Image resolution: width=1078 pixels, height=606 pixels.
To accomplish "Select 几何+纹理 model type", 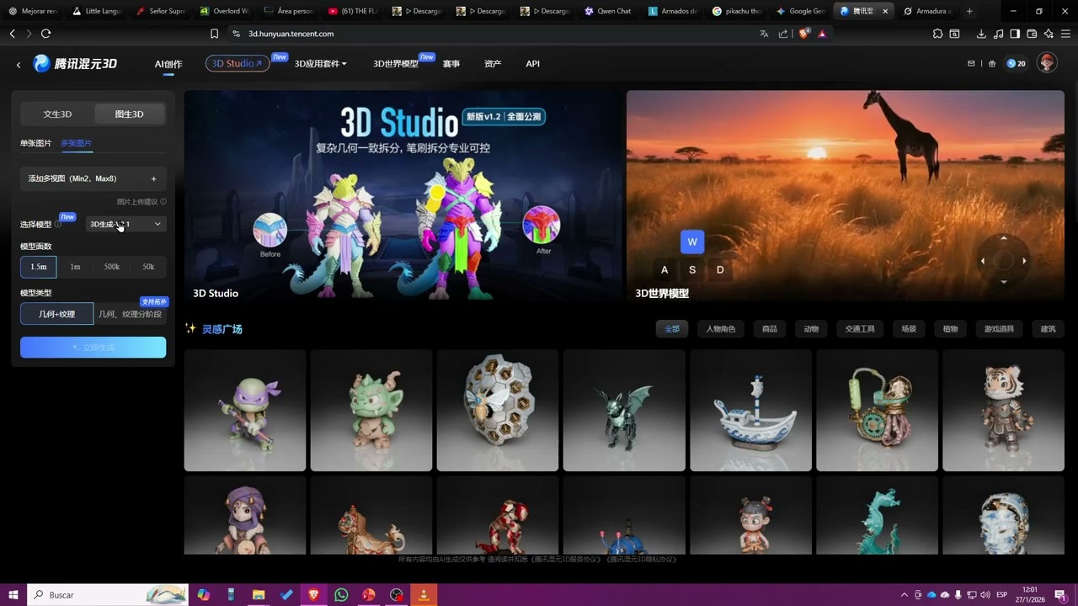I will click(x=56, y=314).
